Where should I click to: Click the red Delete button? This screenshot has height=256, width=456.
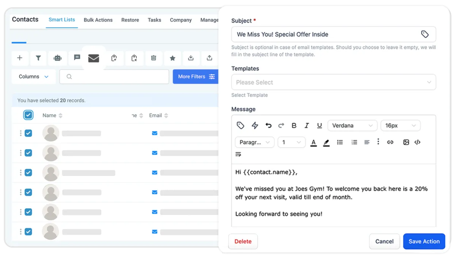(243, 241)
